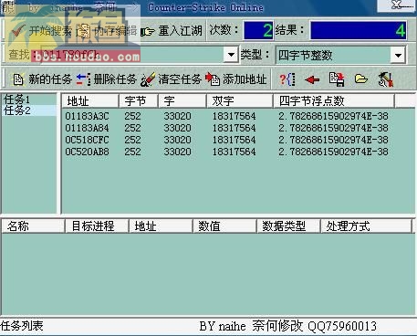Screen dimensions: 417x336
Task: Click the 查找 search input field
Action: (128, 55)
